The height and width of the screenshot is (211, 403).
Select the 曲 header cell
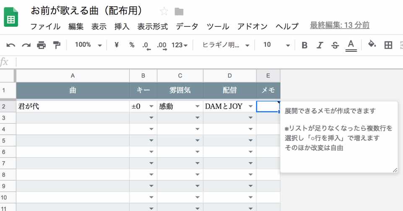point(73,90)
